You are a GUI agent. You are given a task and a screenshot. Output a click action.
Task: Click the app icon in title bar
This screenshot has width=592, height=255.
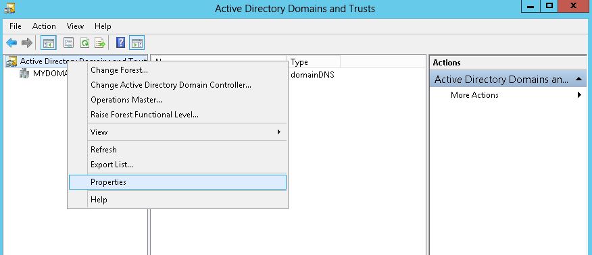(x=10, y=7)
